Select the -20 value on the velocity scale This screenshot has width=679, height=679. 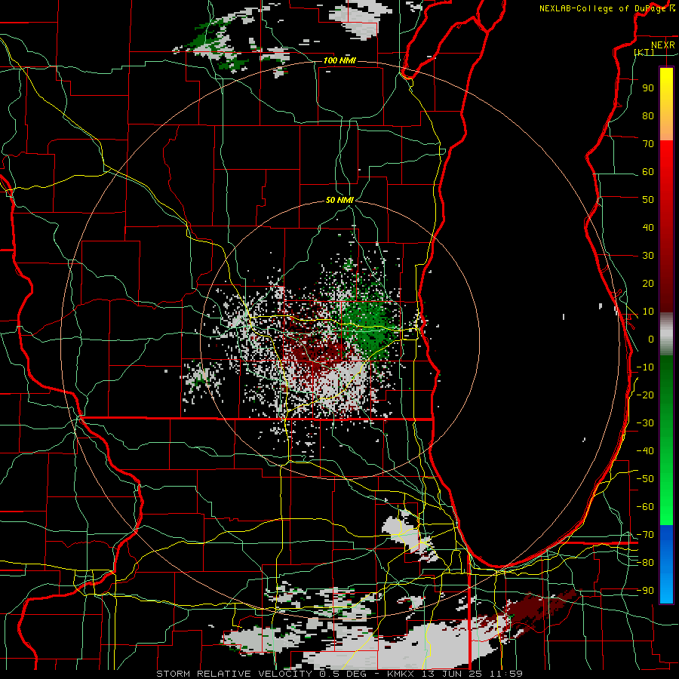click(645, 395)
